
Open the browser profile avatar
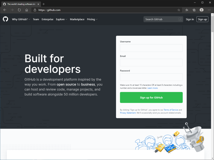click(x=201, y=10)
